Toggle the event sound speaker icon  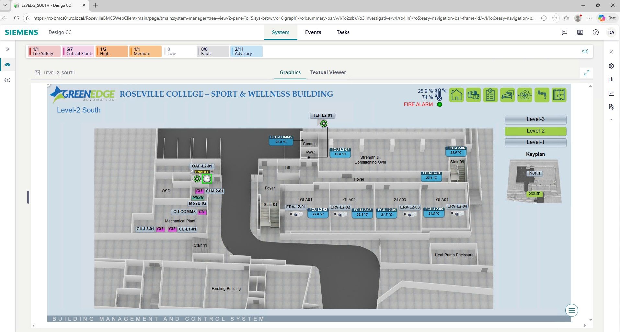[585, 51]
